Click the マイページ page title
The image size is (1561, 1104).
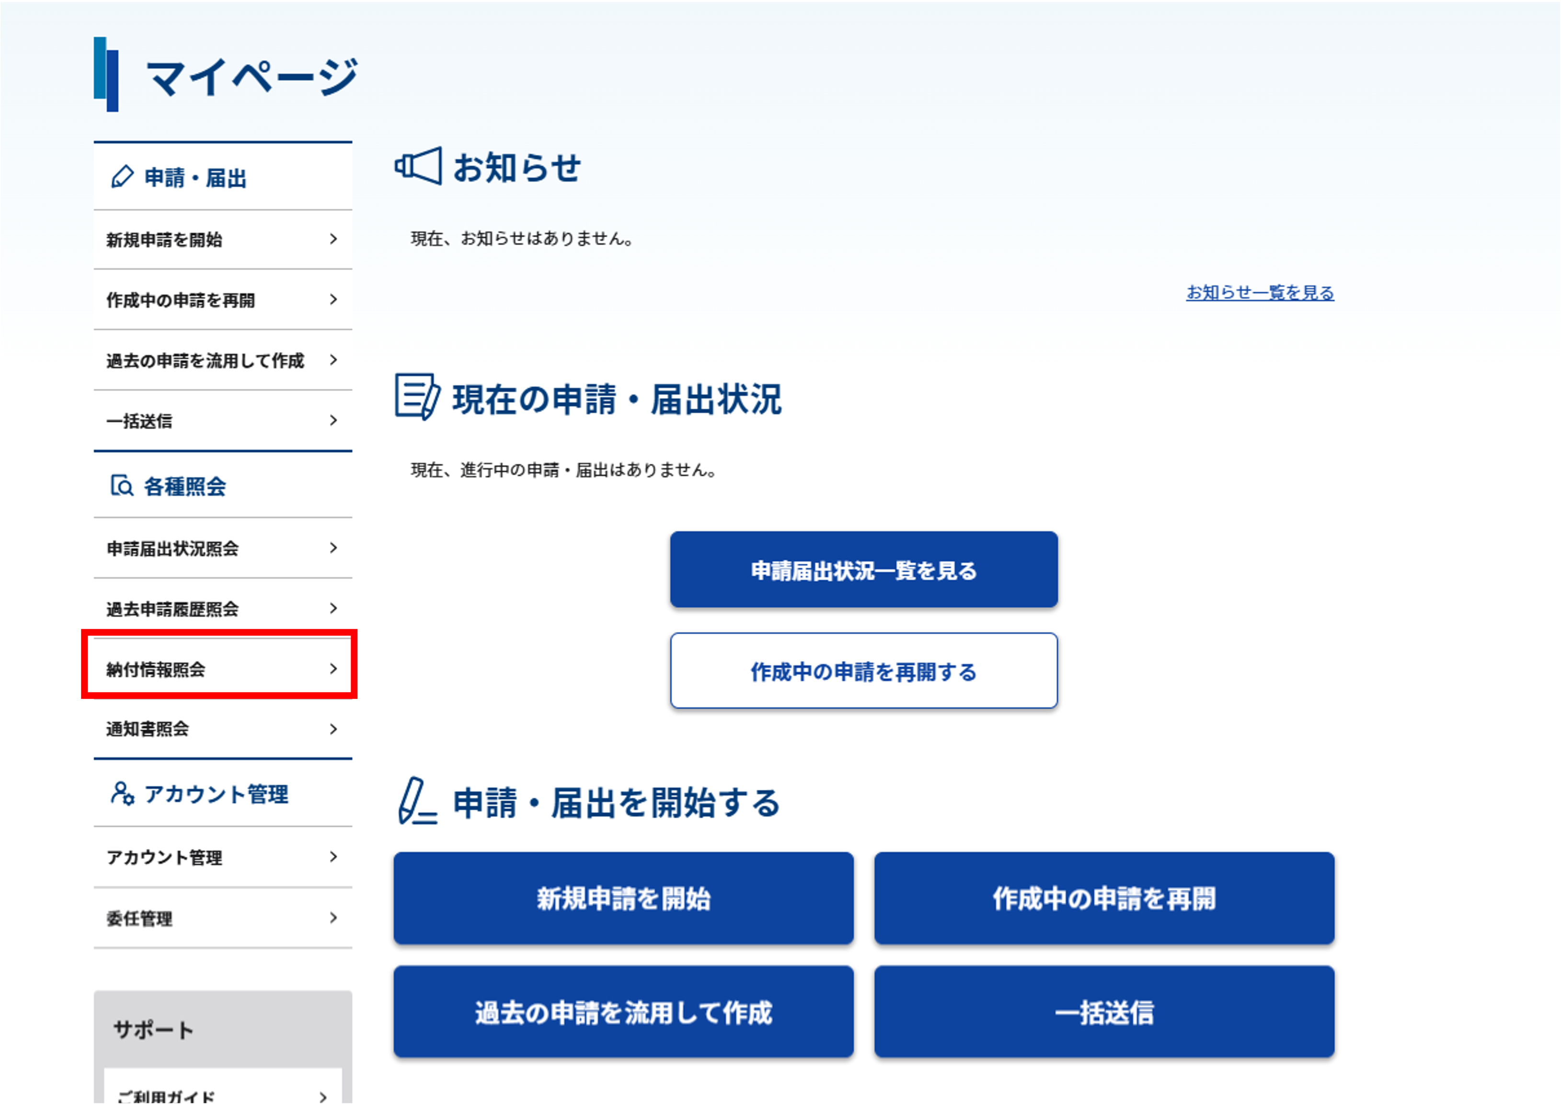[x=252, y=76]
